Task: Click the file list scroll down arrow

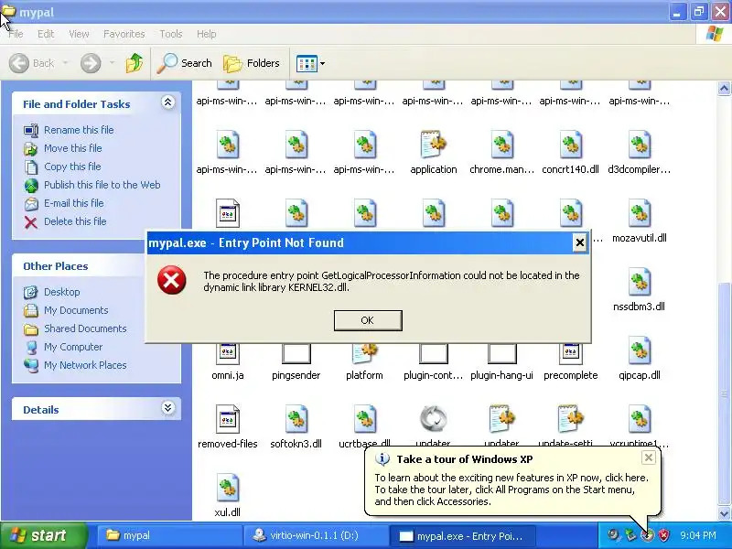Action: pos(724,513)
